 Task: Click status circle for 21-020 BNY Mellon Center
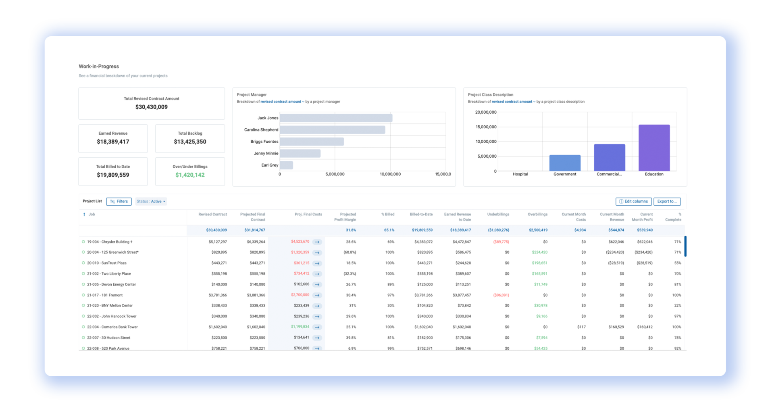point(83,306)
